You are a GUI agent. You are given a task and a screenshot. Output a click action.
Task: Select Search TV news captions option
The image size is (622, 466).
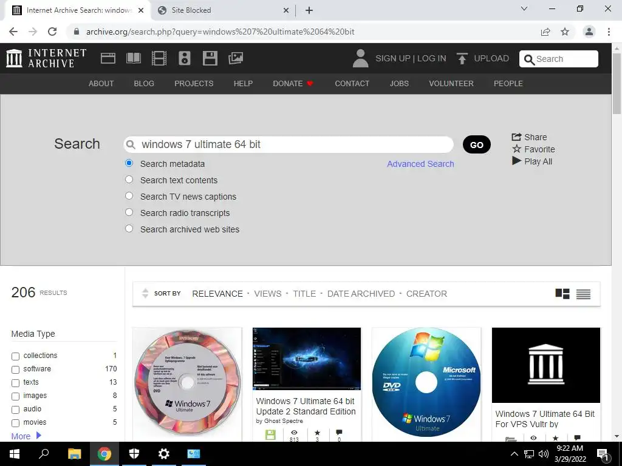(129, 196)
